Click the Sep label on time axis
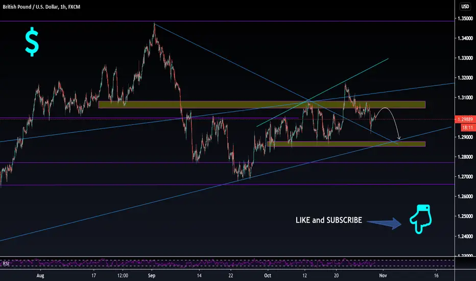 (152, 275)
